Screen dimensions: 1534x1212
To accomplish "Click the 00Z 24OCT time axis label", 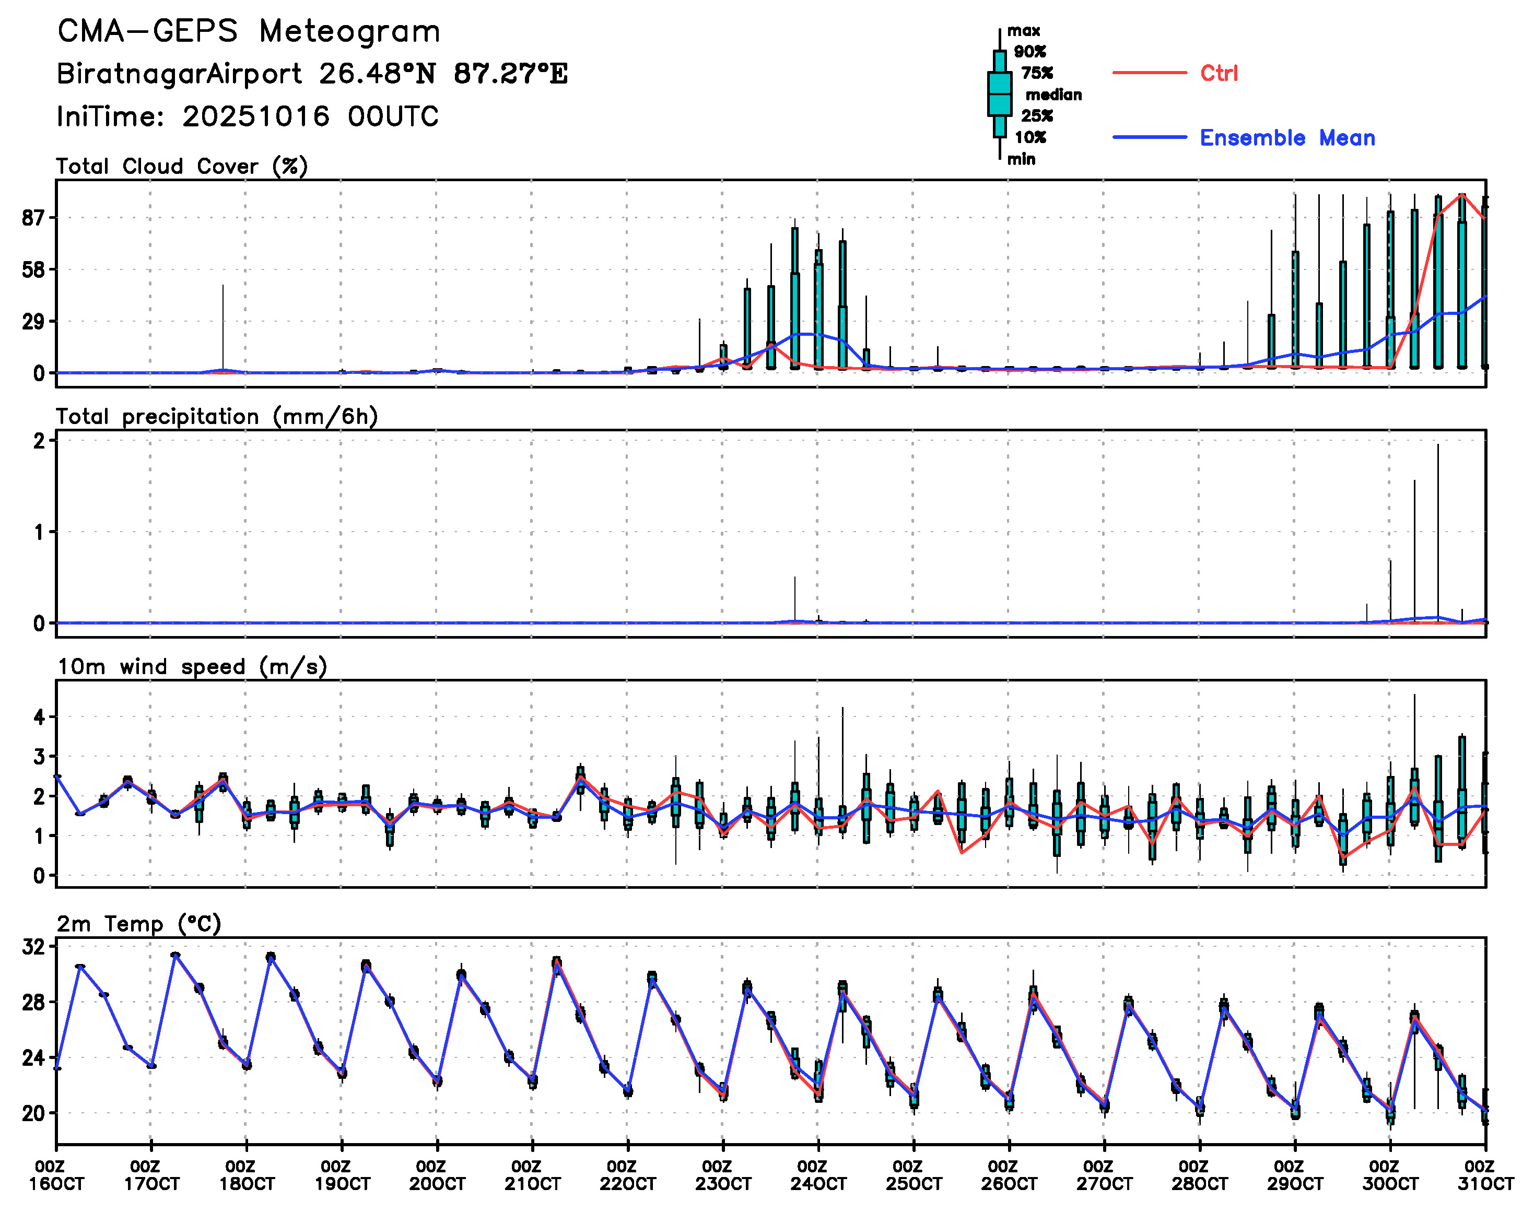I will 818,1175.
